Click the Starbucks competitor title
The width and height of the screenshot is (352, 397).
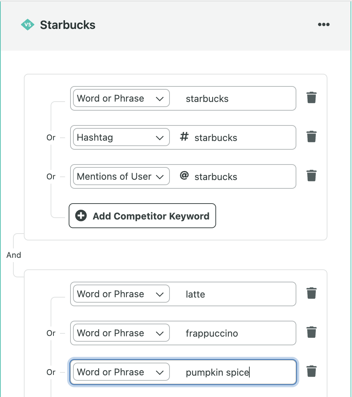68,25
